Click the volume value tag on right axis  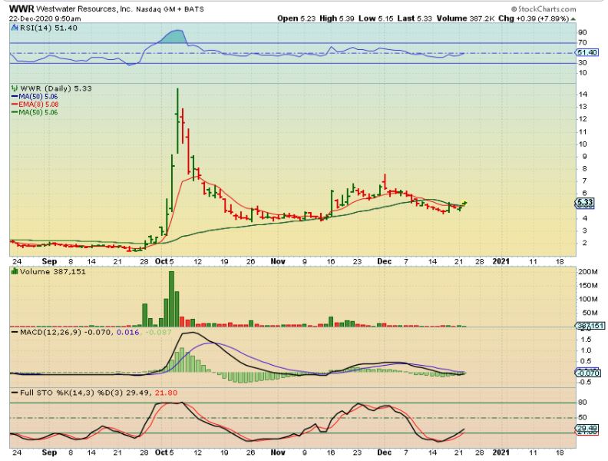586,326
